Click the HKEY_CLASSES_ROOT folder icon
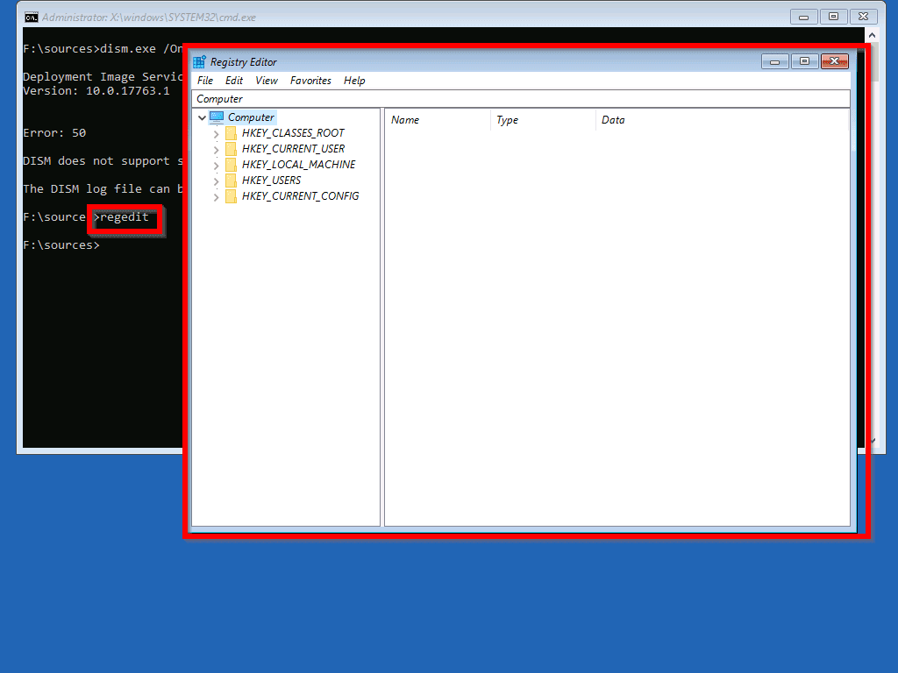This screenshot has height=673, width=898. click(x=232, y=133)
